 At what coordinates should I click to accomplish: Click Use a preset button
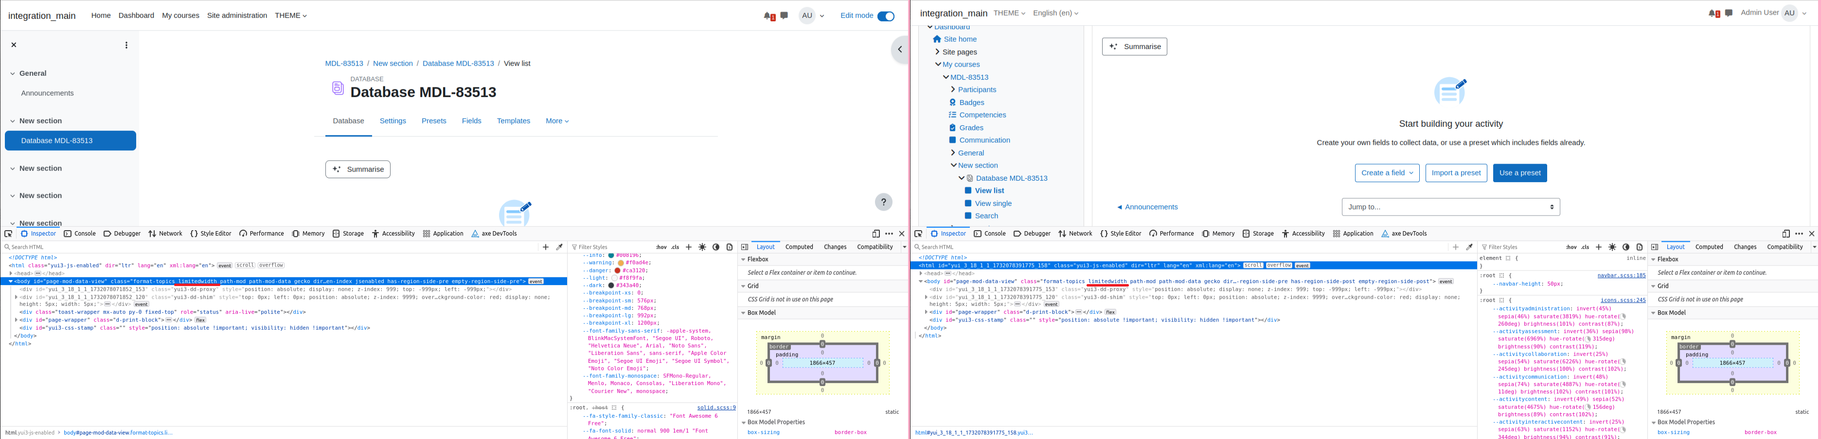[1520, 173]
